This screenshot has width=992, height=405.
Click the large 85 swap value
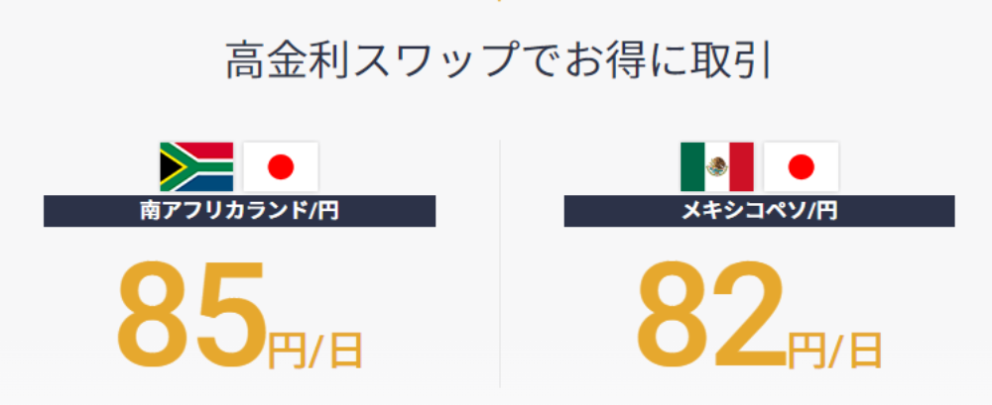[192, 315]
